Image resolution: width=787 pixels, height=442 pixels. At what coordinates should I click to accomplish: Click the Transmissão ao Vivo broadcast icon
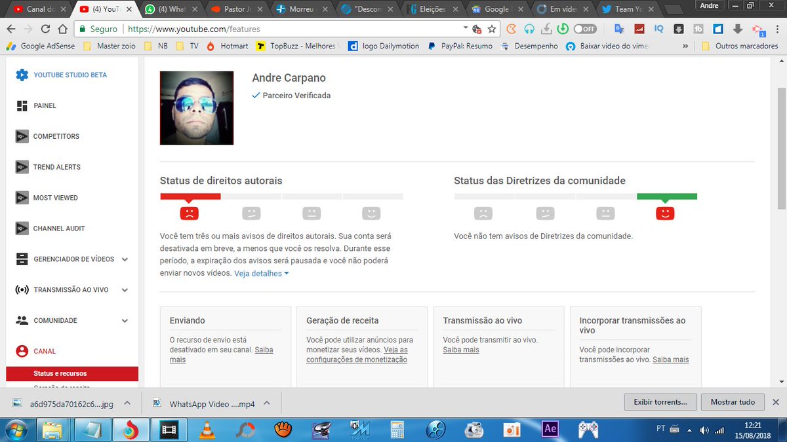point(22,290)
